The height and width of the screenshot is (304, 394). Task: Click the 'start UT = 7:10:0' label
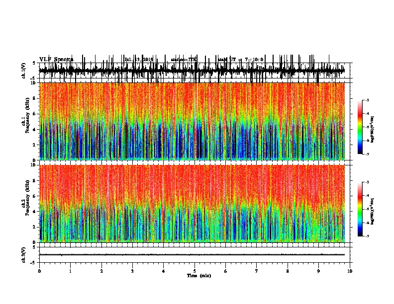click(x=241, y=60)
